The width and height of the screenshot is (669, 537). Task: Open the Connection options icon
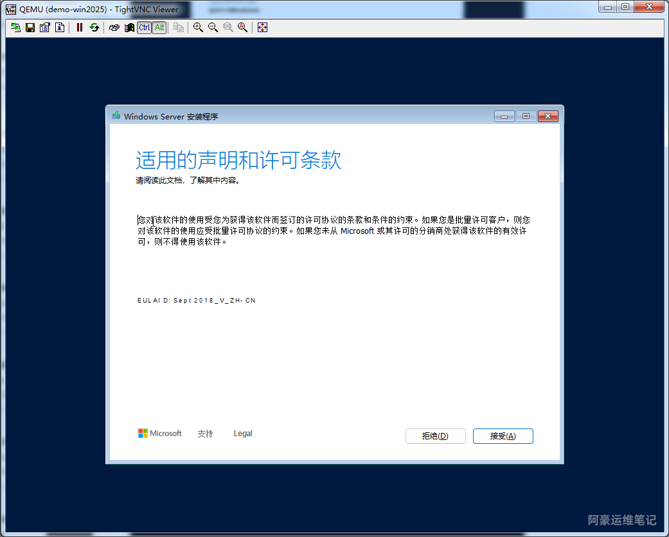tap(45, 28)
